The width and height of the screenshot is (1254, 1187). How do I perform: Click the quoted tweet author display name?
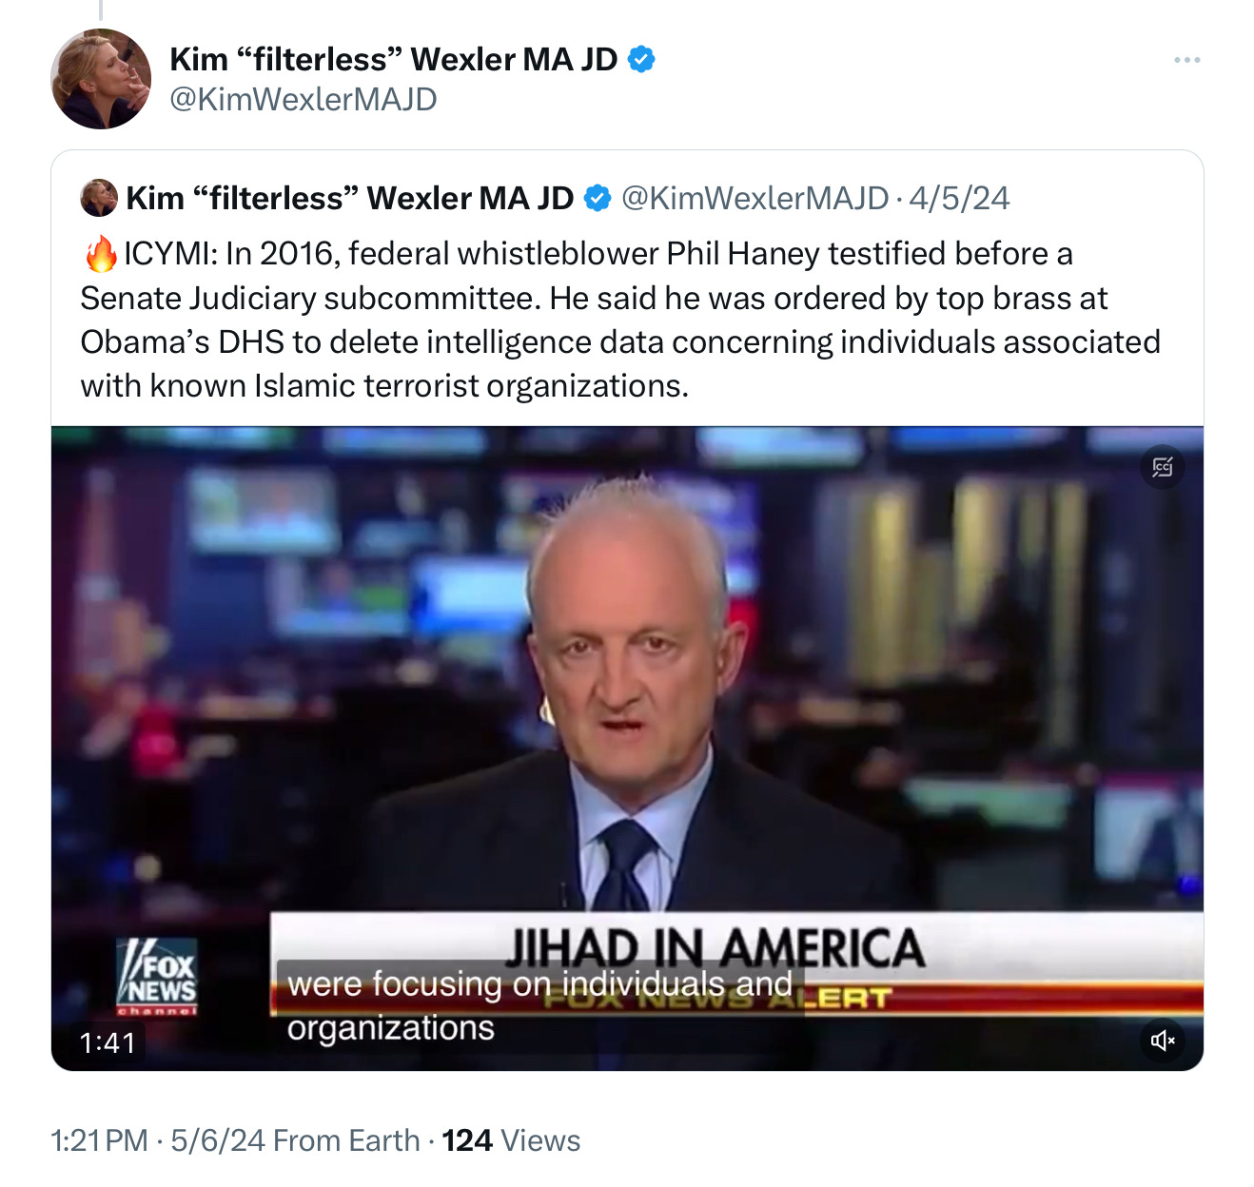[350, 198]
